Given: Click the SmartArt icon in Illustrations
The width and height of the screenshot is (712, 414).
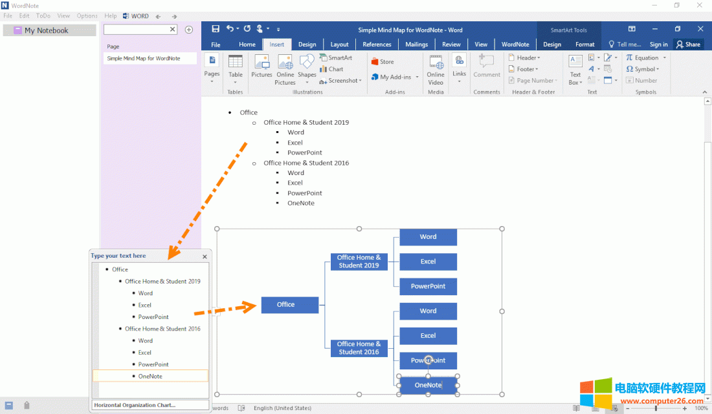Looking at the screenshot, I should [x=336, y=57].
